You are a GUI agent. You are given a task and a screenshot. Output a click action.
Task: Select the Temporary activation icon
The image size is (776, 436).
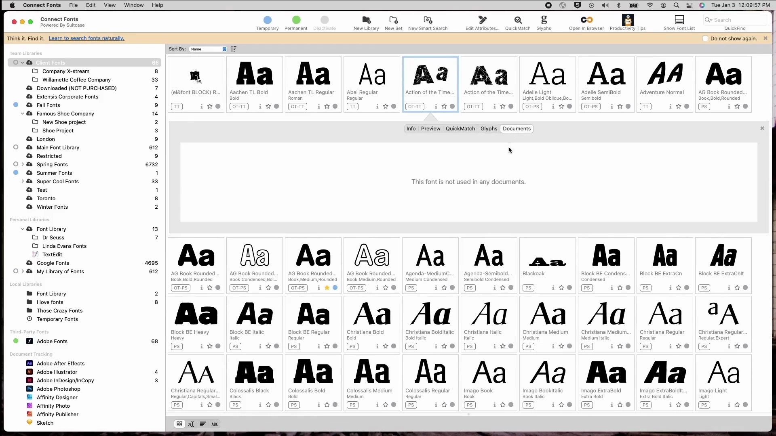[267, 23]
